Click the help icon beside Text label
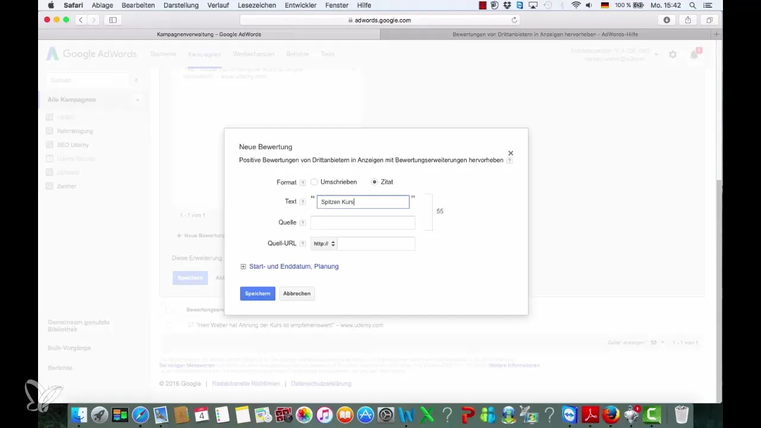 (303, 202)
